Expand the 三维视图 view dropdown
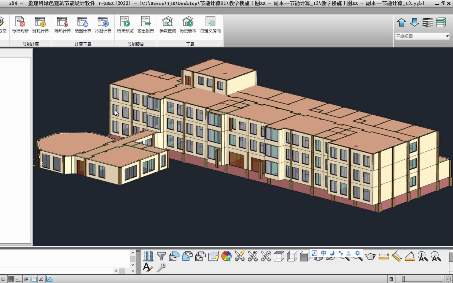 point(447,36)
